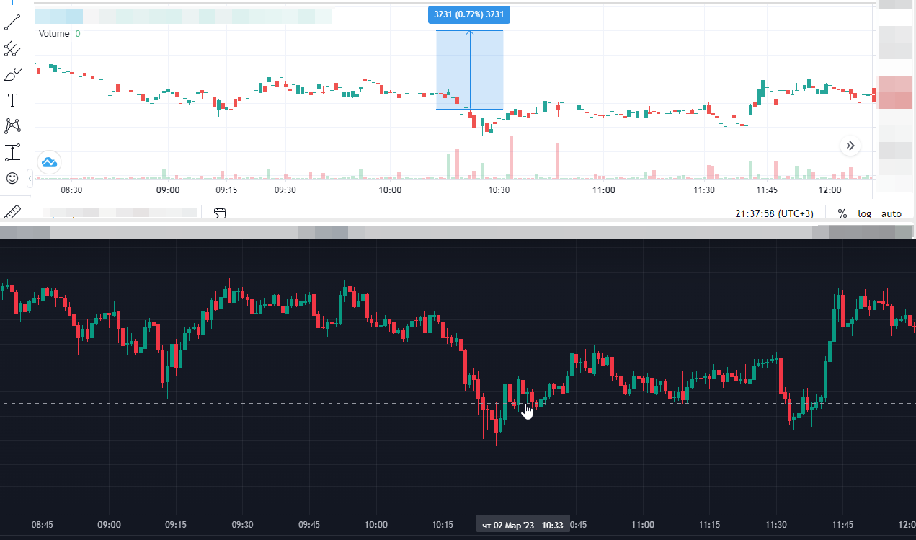Select the Text annotation tool
This screenshot has height=540, width=916.
[13, 100]
